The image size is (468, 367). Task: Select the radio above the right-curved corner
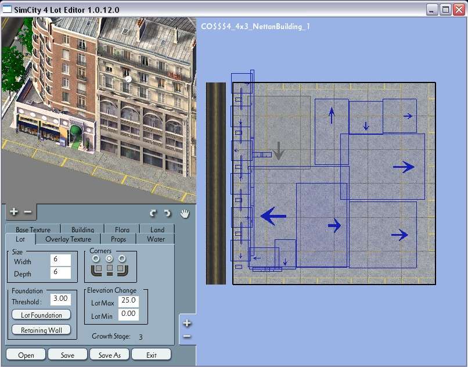(122, 258)
